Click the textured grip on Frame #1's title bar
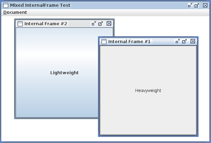211x143 pixels. 163,42
